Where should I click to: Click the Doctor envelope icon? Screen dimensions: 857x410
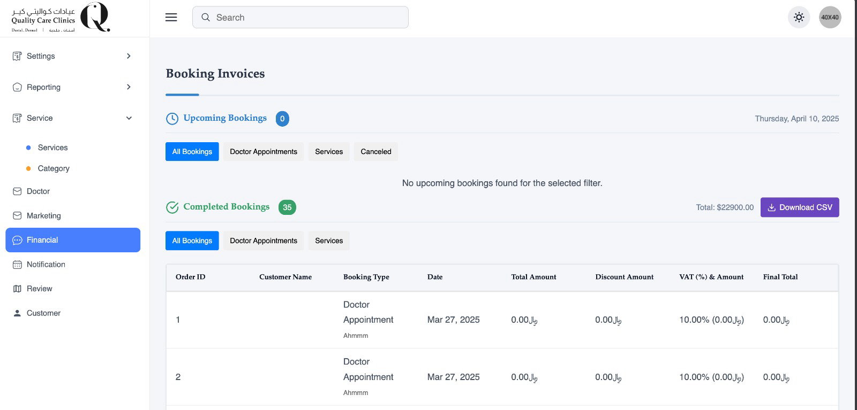click(x=17, y=191)
